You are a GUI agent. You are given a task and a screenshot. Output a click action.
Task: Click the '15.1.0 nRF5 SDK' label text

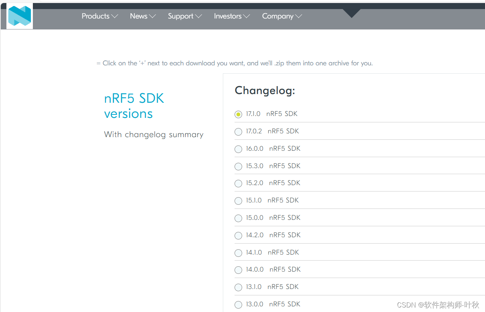tap(273, 200)
